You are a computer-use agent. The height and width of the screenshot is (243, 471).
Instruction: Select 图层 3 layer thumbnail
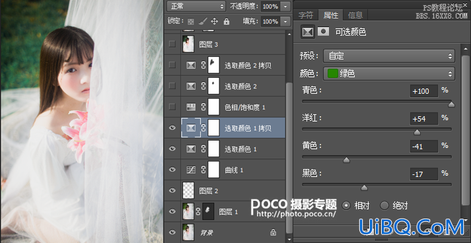pos(188,44)
